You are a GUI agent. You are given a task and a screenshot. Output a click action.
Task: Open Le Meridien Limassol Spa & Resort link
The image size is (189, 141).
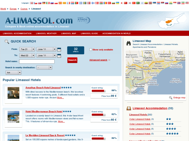coord(45,136)
